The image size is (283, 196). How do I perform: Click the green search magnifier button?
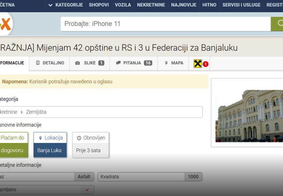point(278,24)
